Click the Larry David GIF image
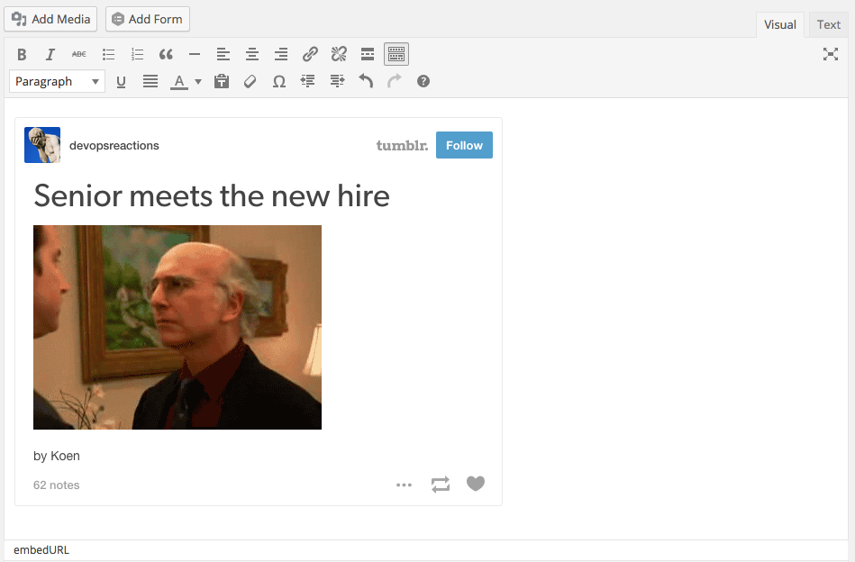The width and height of the screenshot is (855, 562). click(x=177, y=327)
